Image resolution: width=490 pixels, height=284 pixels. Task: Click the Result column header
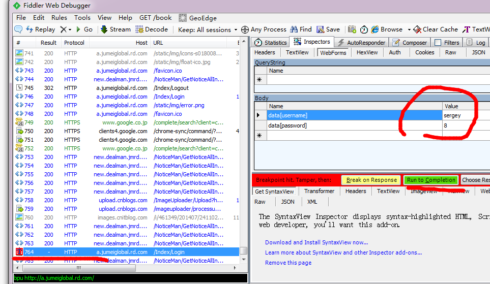point(48,43)
